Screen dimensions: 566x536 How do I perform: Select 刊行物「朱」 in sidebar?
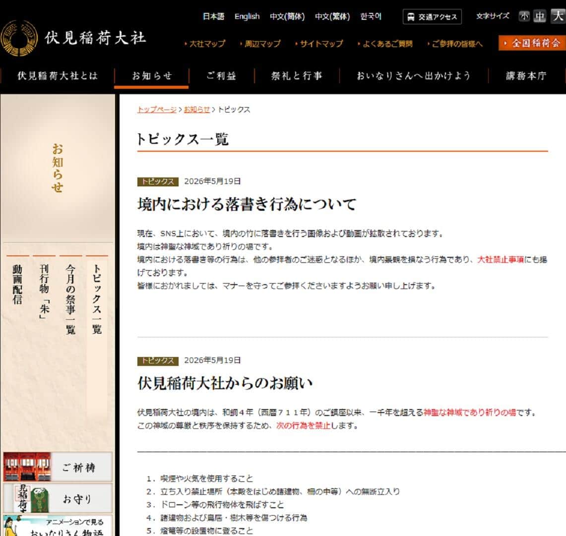[x=44, y=292]
